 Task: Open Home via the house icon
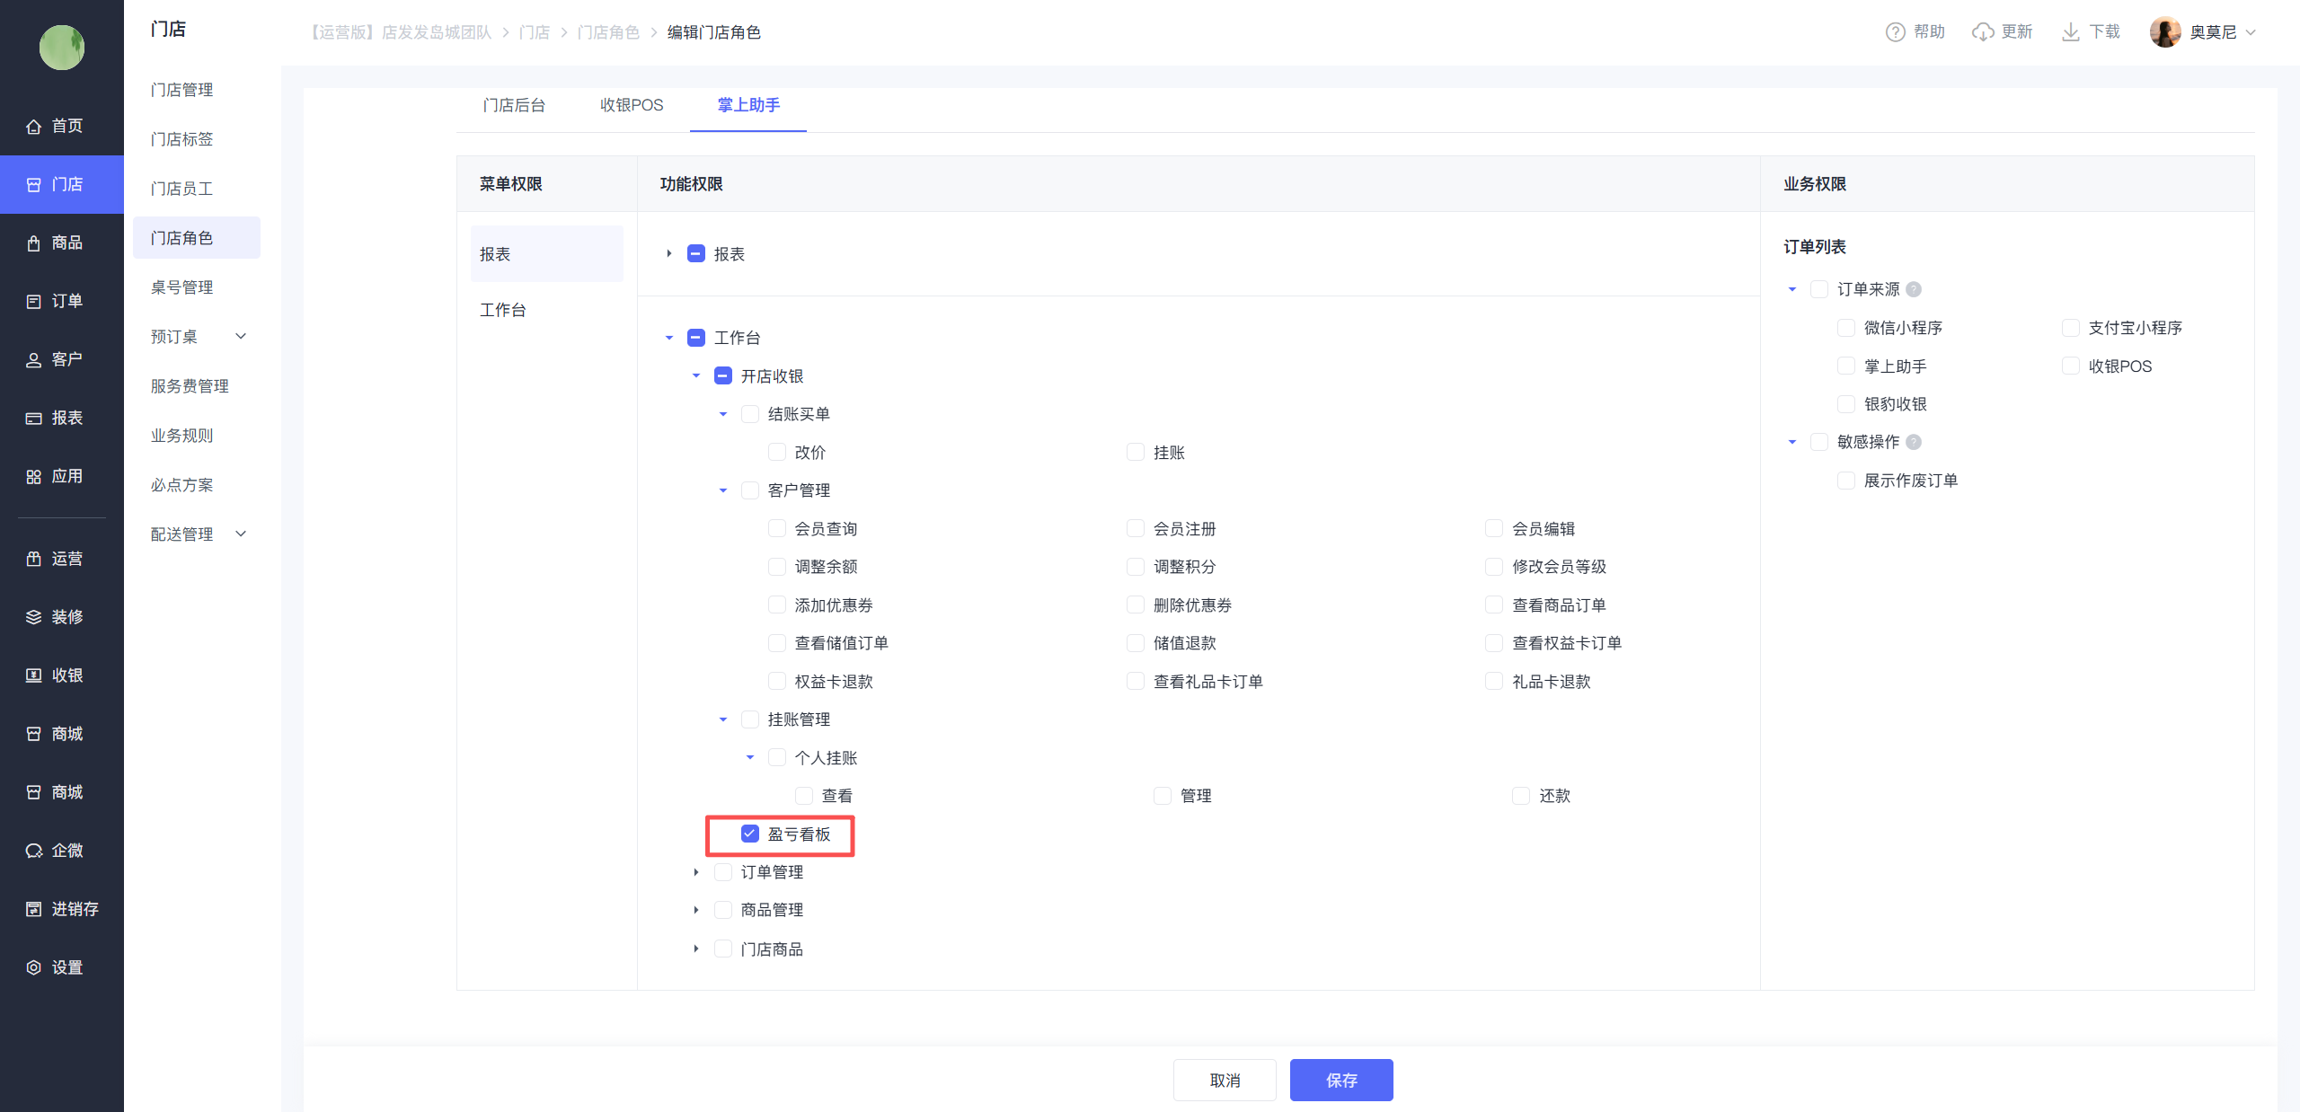33,127
